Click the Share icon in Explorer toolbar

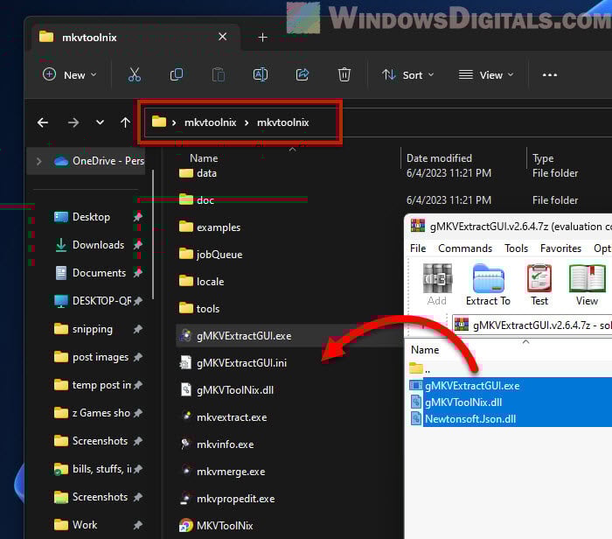pyautogui.click(x=303, y=74)
